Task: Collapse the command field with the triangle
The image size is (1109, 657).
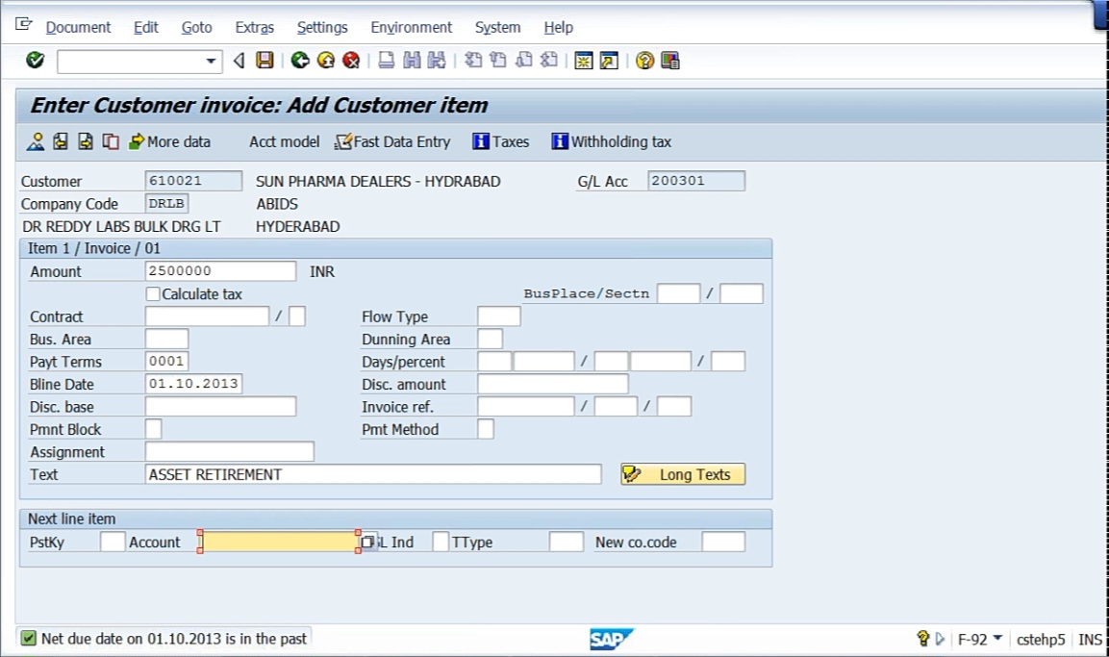Action: (239, 61)
